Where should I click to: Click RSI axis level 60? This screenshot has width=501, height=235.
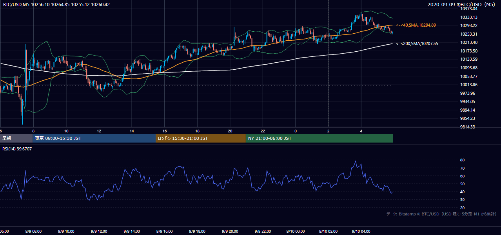tap(462, 176)
